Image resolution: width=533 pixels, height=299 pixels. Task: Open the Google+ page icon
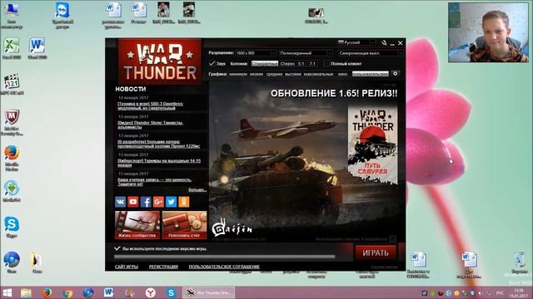coord(158,202)
